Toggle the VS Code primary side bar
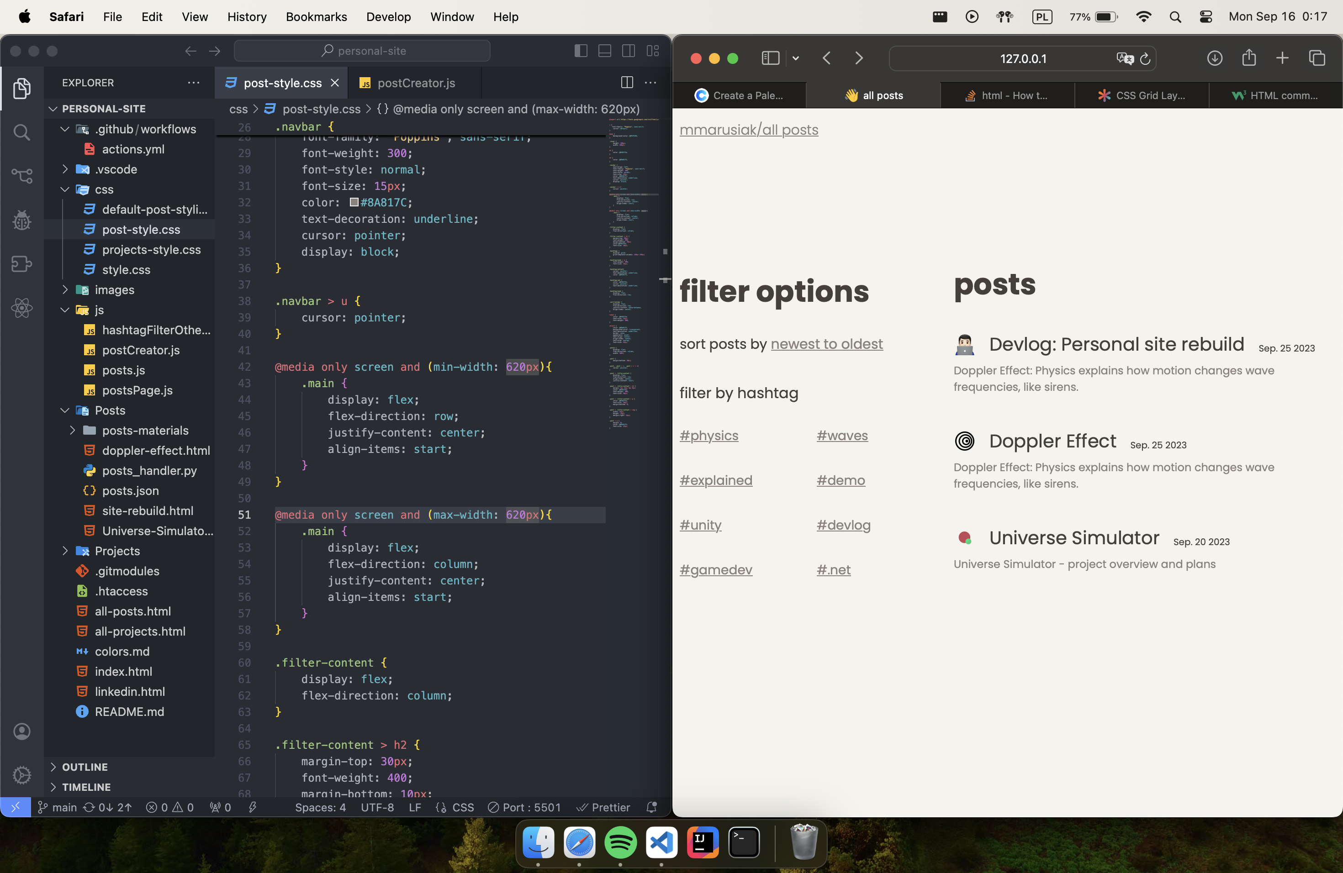 click(x=581, y=51)
